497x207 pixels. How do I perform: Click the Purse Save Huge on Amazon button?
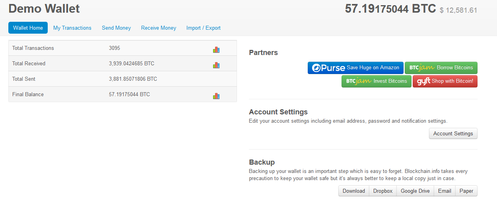(355, 68)
